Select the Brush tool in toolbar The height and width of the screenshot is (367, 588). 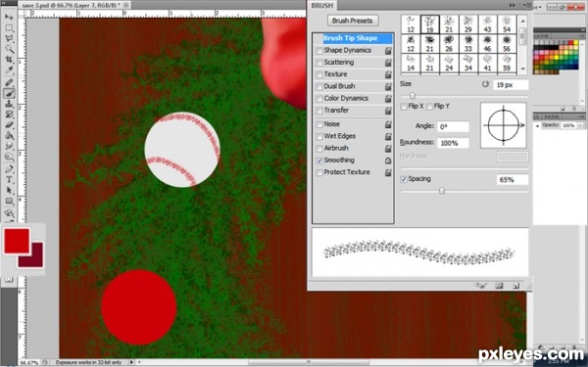coord(9,93)
